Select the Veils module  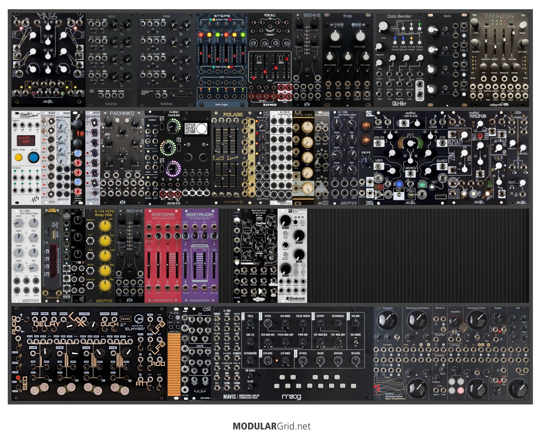448,60
